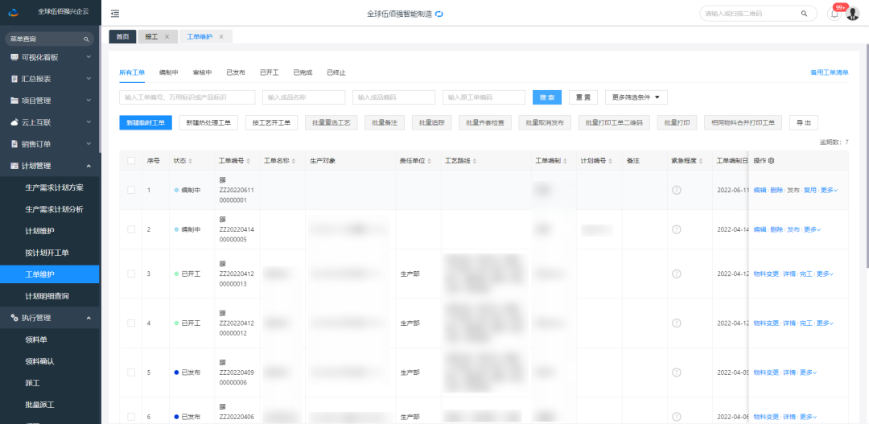Collapse the sidebar with the menu fold icon
The image size is (869, 424).
pos(115,14)
